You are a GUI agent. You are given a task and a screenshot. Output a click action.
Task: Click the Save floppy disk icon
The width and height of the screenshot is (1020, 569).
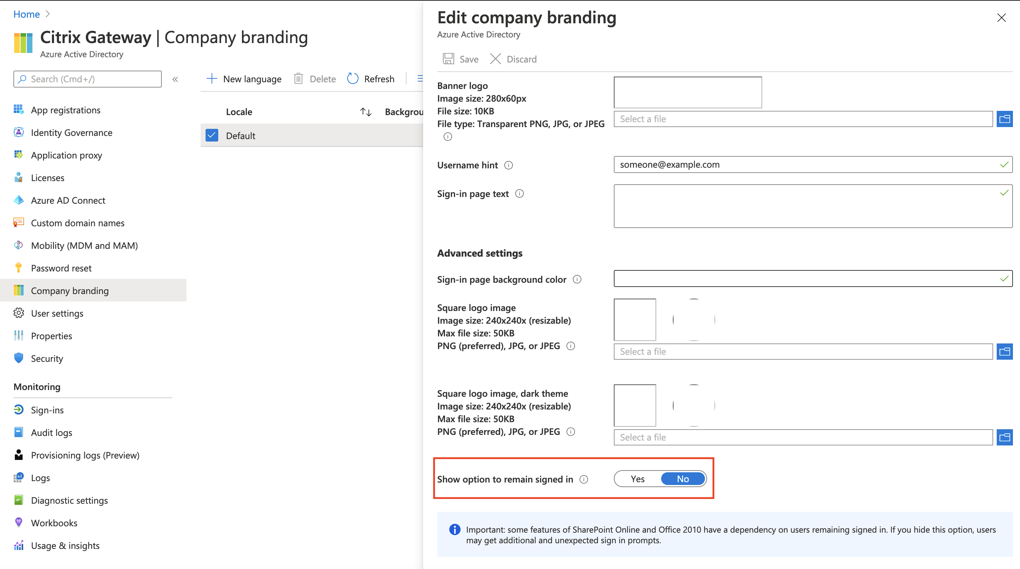click(448, 59)
